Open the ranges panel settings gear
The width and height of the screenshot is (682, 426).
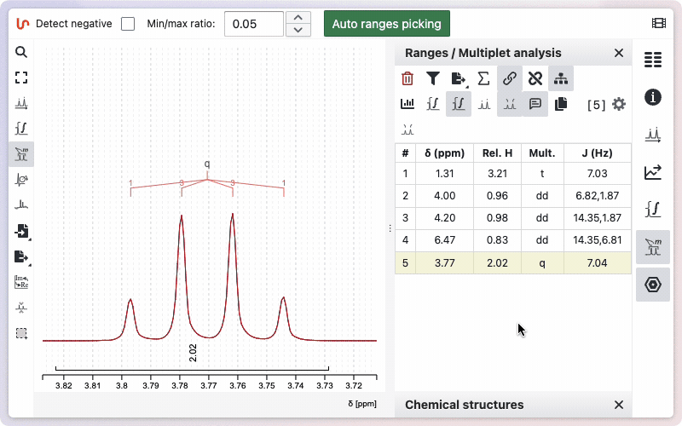619,104
